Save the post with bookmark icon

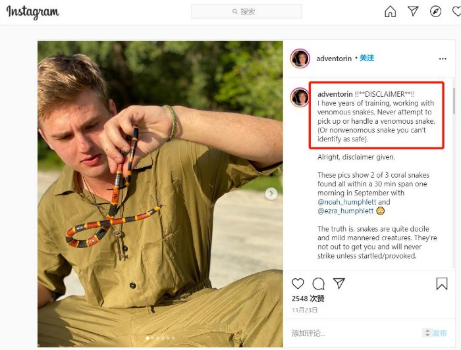pos(442,284)
